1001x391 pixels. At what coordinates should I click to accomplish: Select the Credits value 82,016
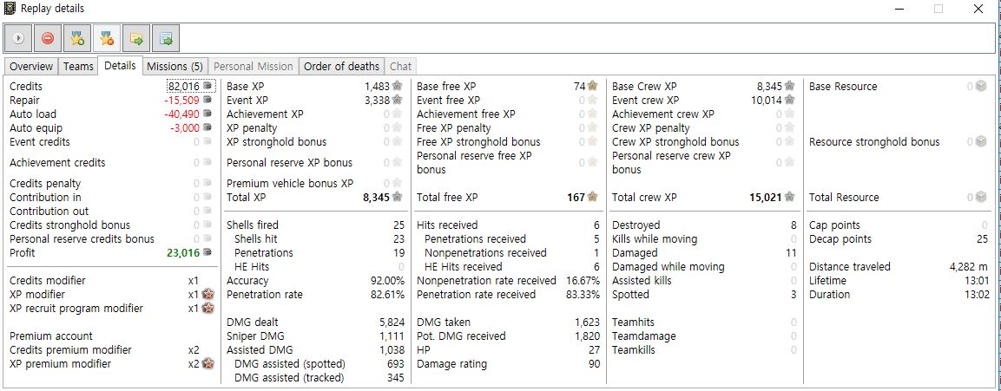pyautogui.click(x=184, y=87)
